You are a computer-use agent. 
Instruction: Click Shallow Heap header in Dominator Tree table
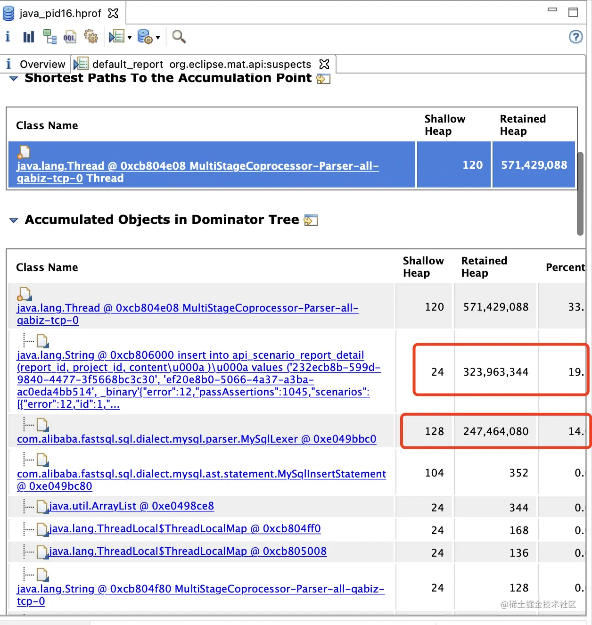point(423,267)
